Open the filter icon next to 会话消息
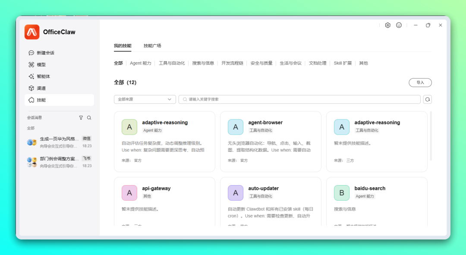466x255 pixels. pos(81,117)
